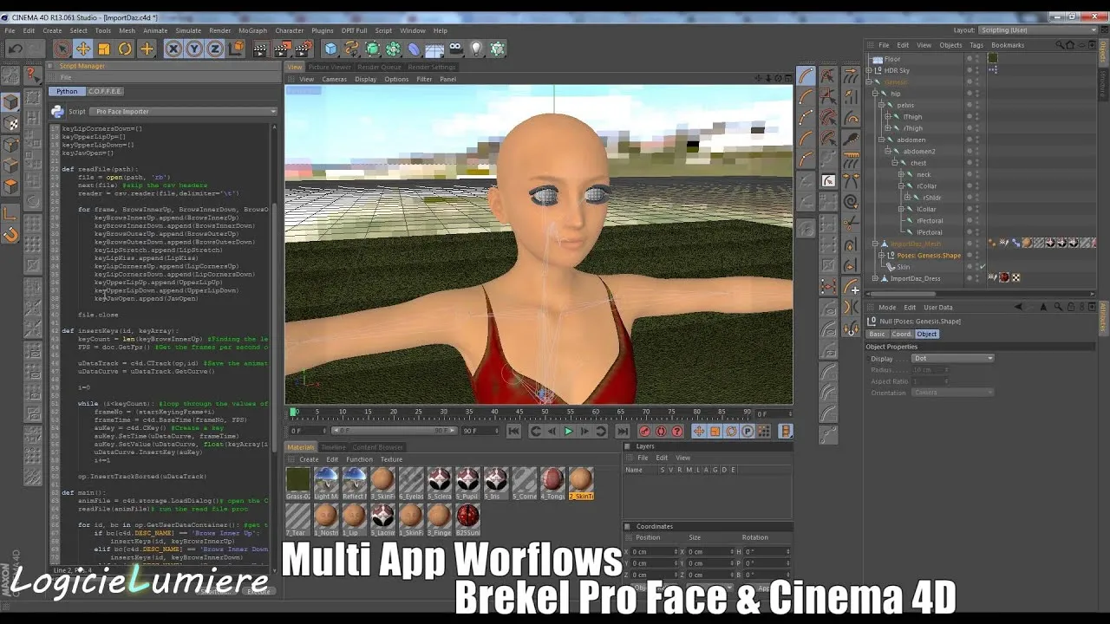Expand the neck joint
The image size is (1110, 624).
click(x=901, y=174)
